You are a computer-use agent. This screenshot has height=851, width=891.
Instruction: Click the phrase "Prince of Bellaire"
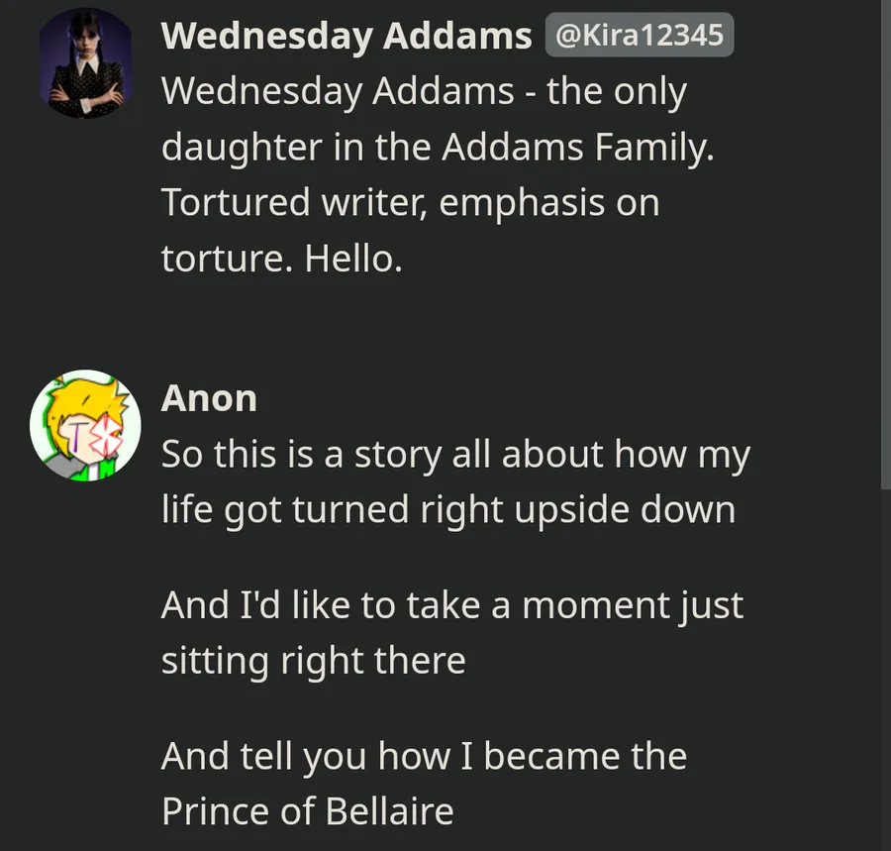[x=307, y=811]
